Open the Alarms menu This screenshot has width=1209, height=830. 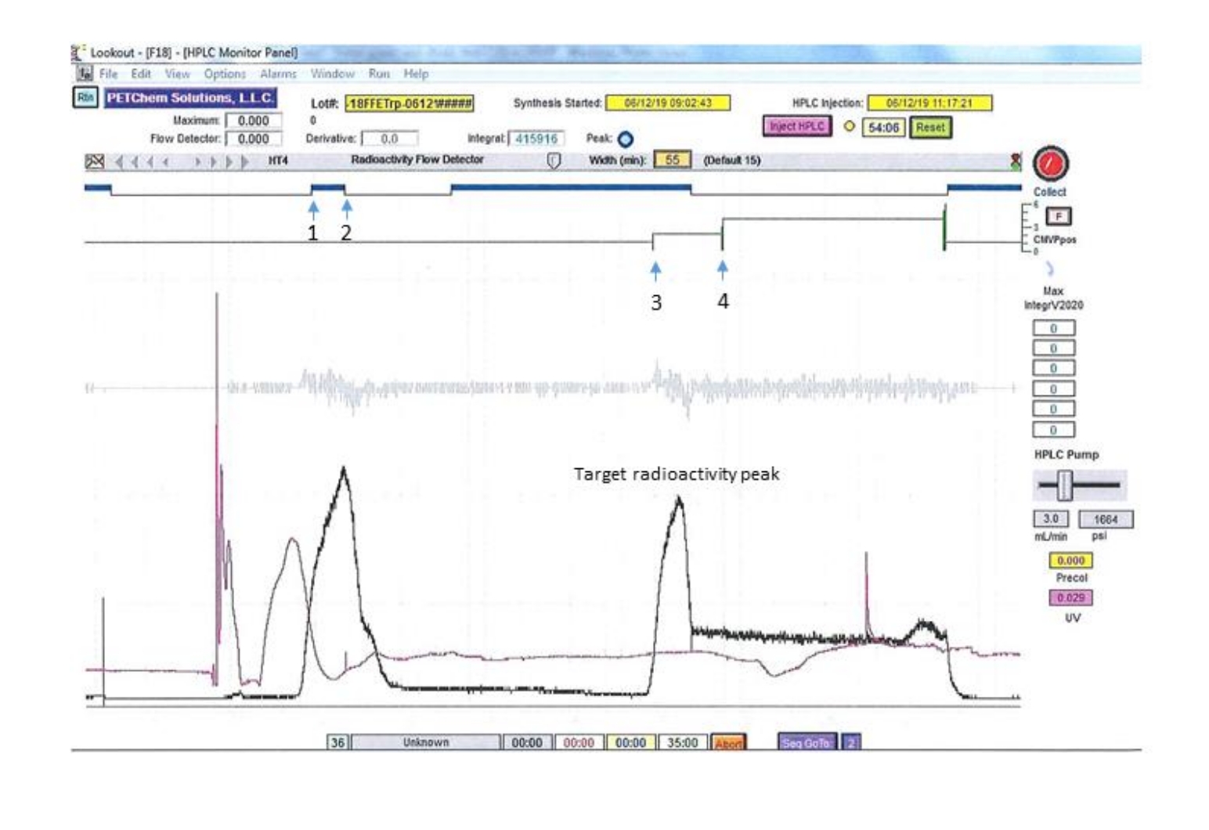click(x=278, y=74)
